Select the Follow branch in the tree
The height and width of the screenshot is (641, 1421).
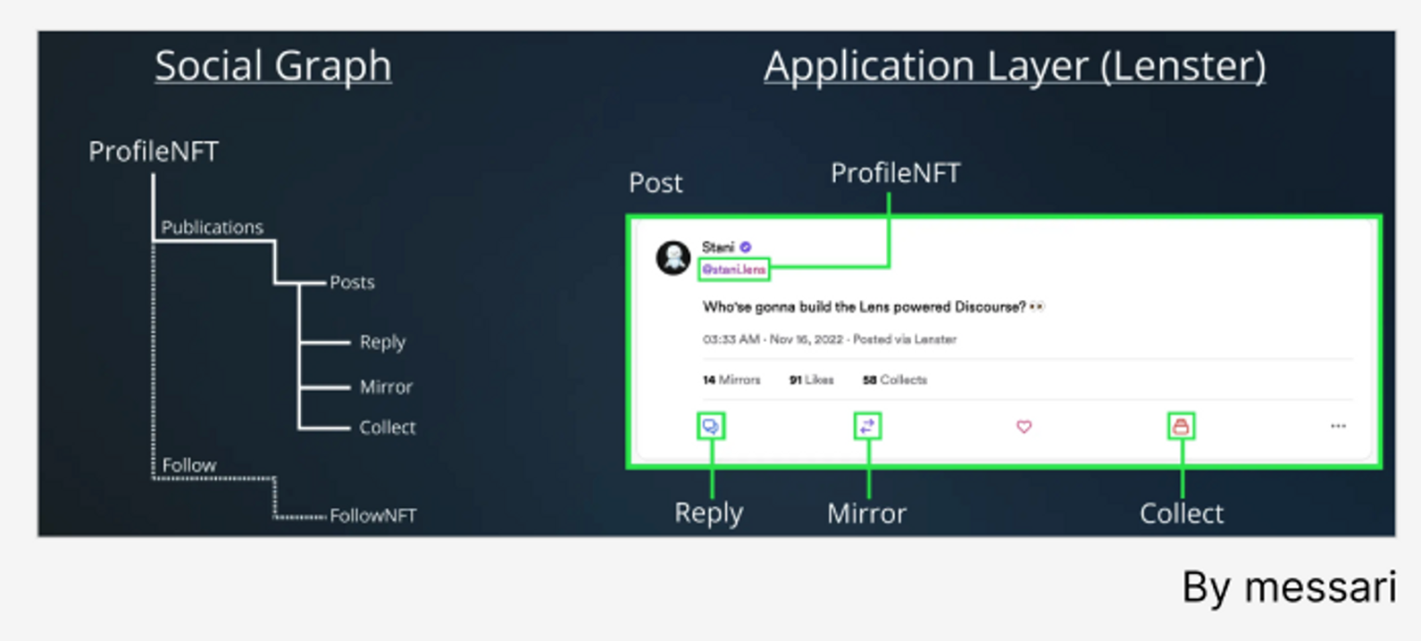coord(189,464)
